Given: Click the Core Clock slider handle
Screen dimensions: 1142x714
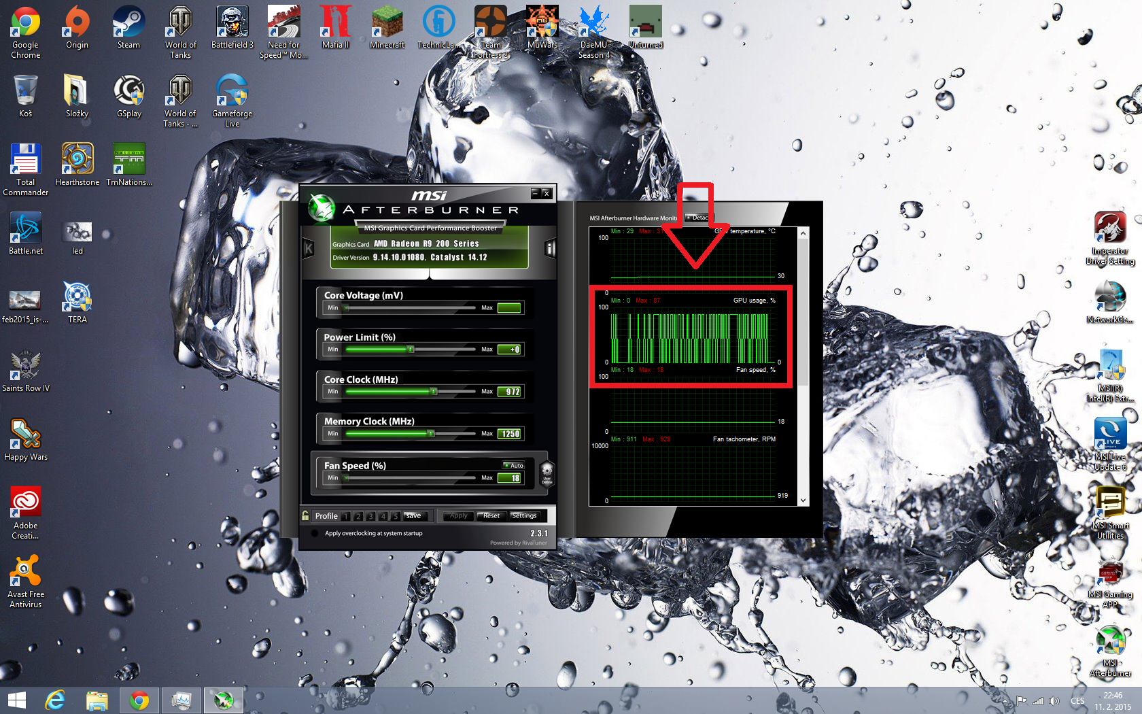Looking at the screenshot, I should click(433, 392).
